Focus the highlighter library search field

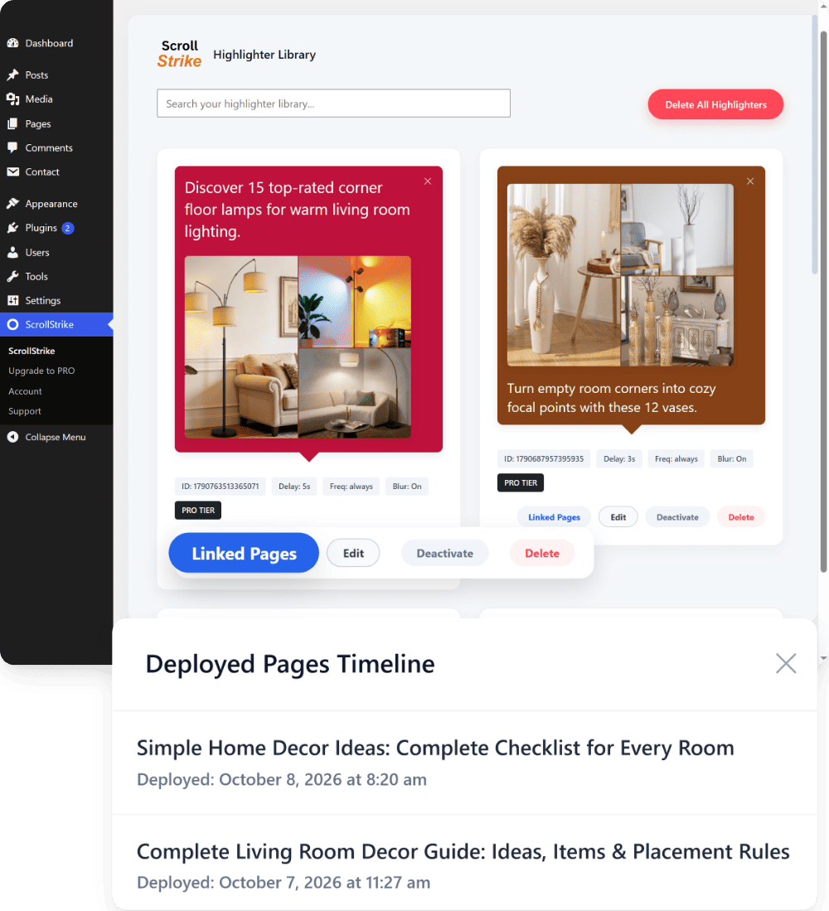(333, 104)
